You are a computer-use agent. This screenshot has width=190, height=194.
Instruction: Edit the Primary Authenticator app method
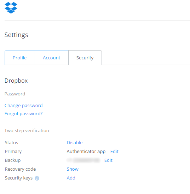pyautogui.click(x=114, y=151)
